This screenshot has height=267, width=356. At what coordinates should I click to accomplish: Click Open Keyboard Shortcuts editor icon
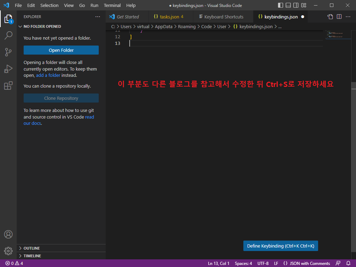coord(330,17)
